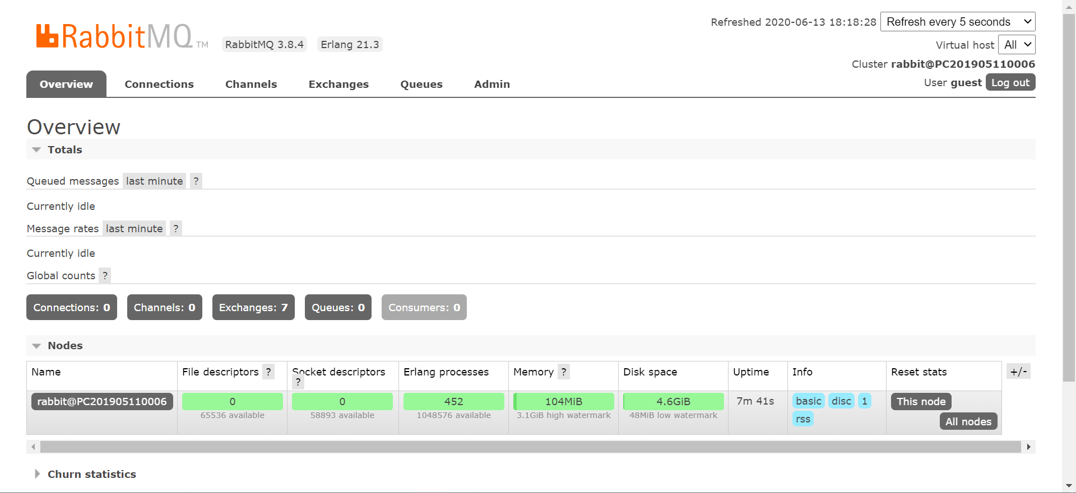Viewport: 1076px width, 493px height.
Task: Change Message rates last minute range
Action: pyautogui.click(x=134, y=228)
